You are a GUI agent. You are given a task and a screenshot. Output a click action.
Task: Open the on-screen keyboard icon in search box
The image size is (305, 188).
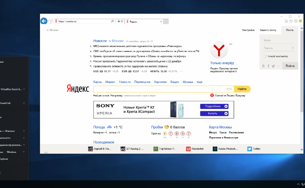(229, 89)
